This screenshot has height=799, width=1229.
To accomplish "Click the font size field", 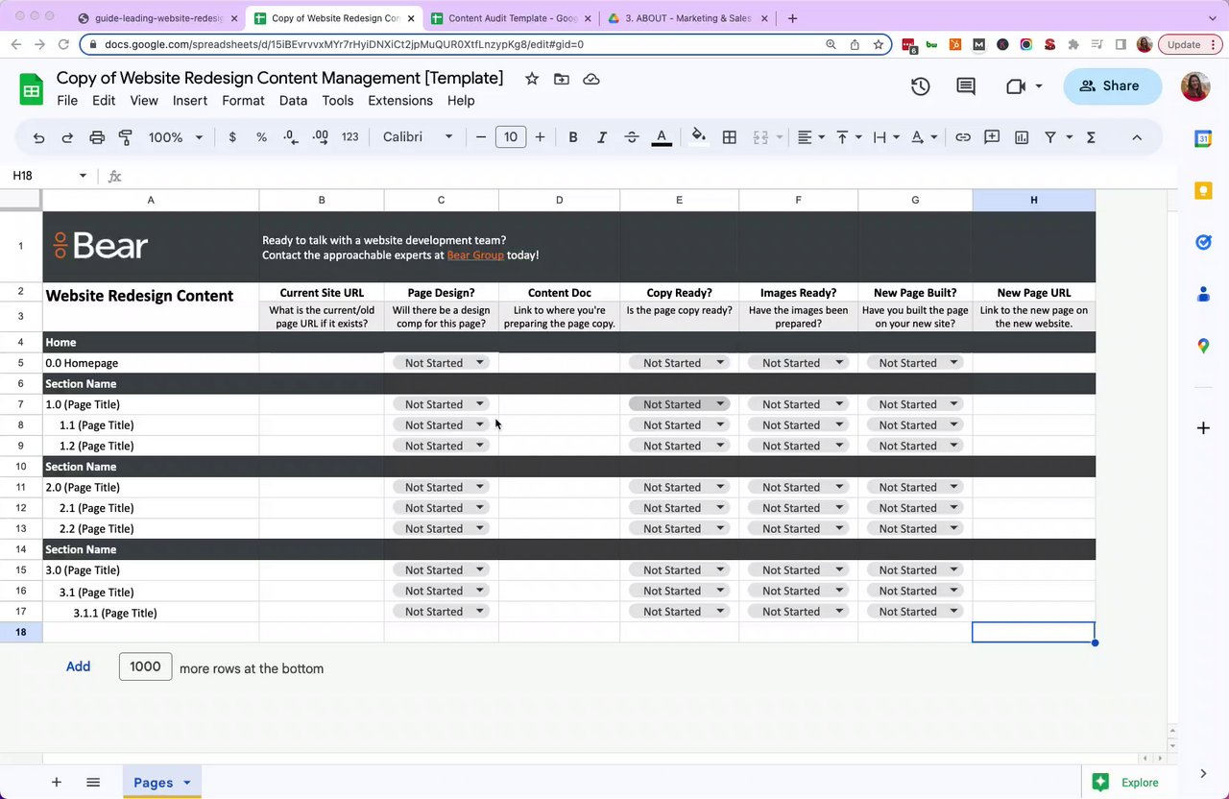I will (x=511, y=137).
